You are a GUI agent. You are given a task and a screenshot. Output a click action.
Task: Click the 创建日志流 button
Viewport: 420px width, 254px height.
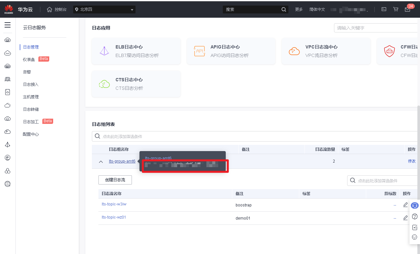click(x=115, y=180)
